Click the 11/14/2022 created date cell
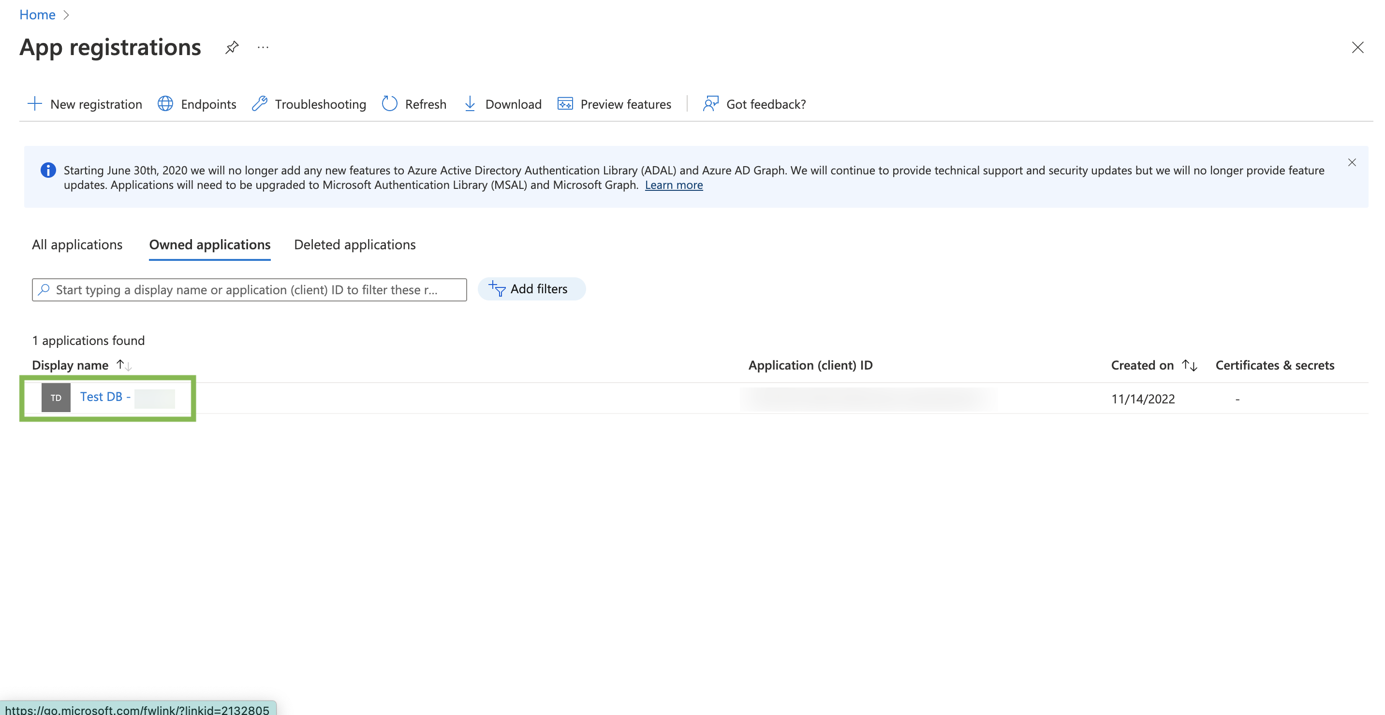This screenshot has height=715, width=1385. tap(1143, 399)
